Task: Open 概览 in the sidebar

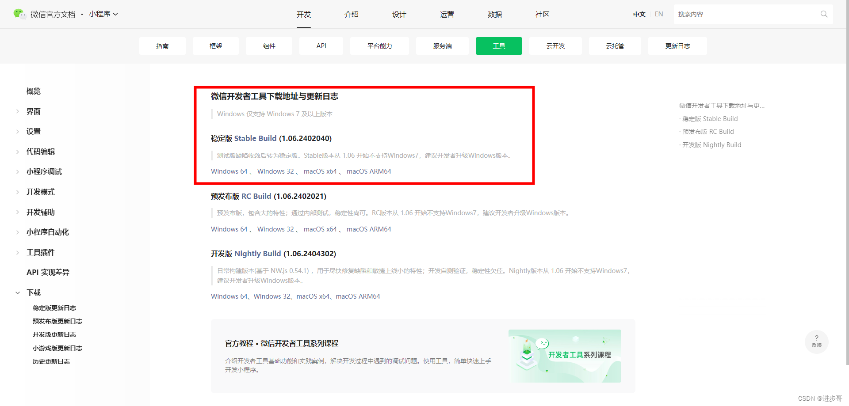Action: (34, 91)
